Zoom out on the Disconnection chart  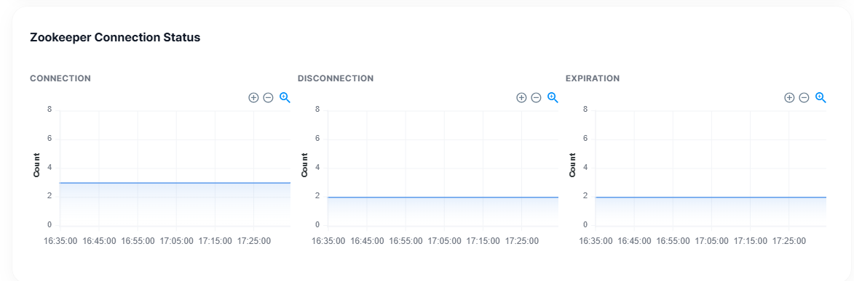536,98
